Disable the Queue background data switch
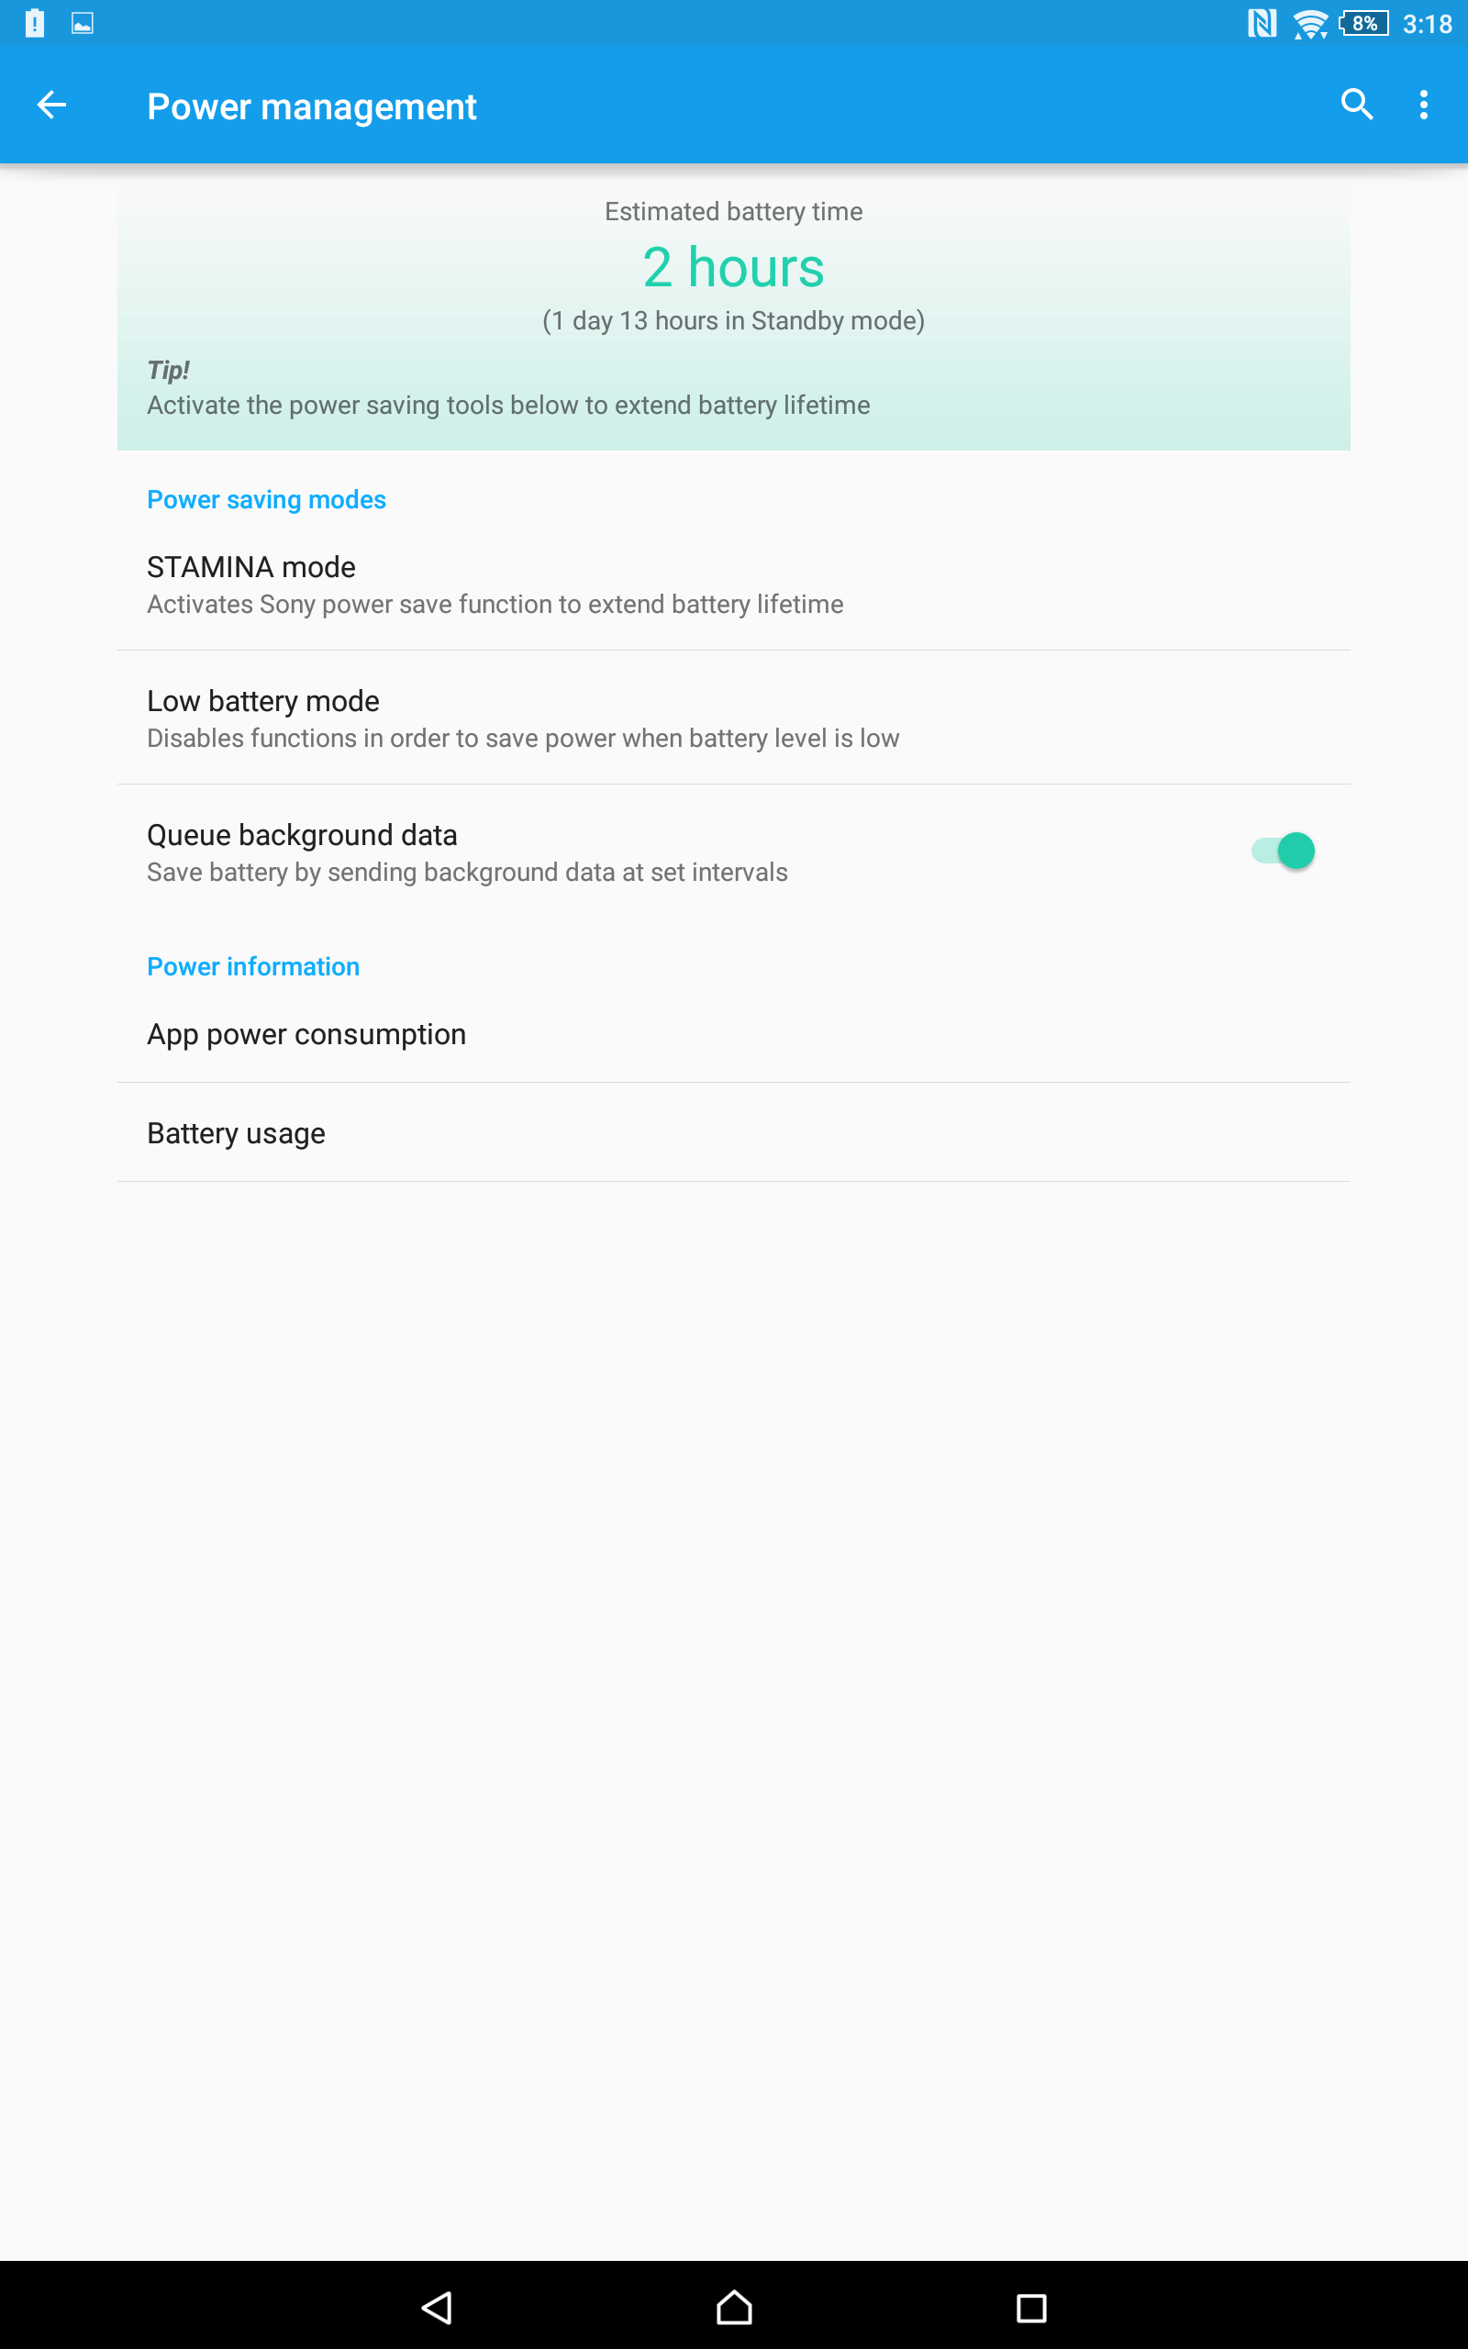This screenshot has width=1468, height=2349. tap(1283, 851)
